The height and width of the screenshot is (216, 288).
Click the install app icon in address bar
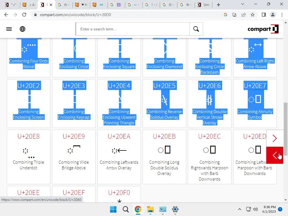point(234,15)
